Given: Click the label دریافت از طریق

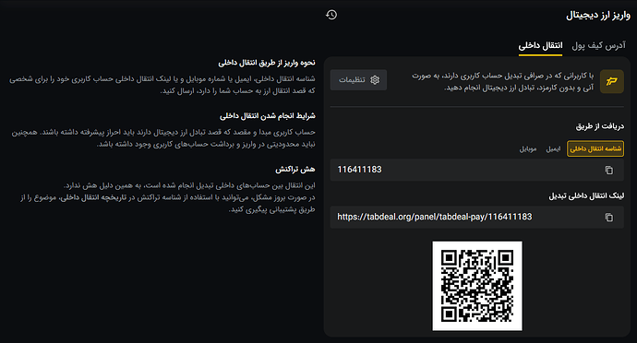Looking at the screenshot, I should tap(600, 126).
